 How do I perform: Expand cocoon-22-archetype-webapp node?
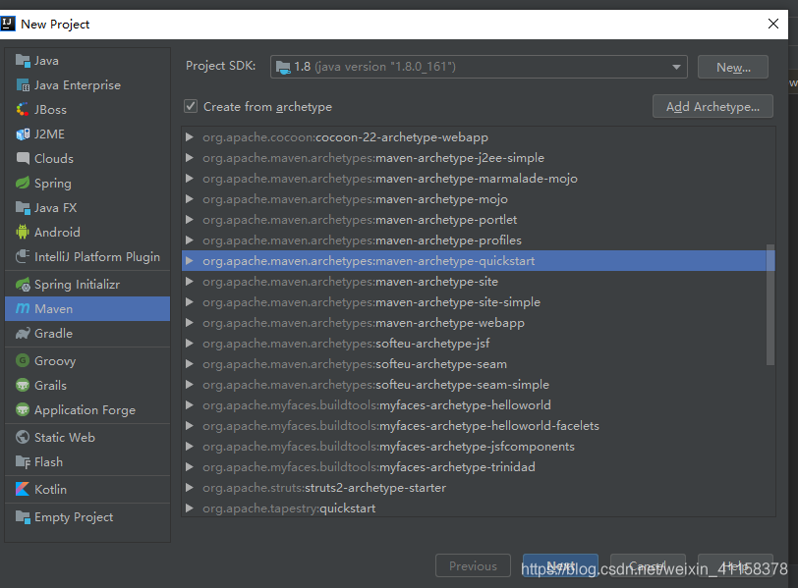click(x=190, y=137)
